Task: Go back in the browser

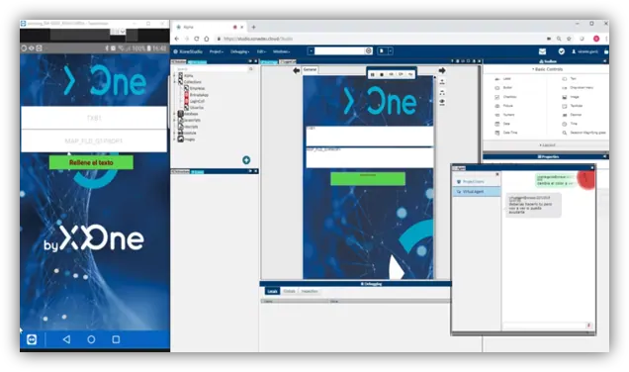Action: click(x=177, y=39)
